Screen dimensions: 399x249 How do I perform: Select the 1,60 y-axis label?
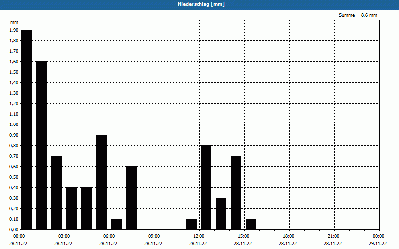14,61
